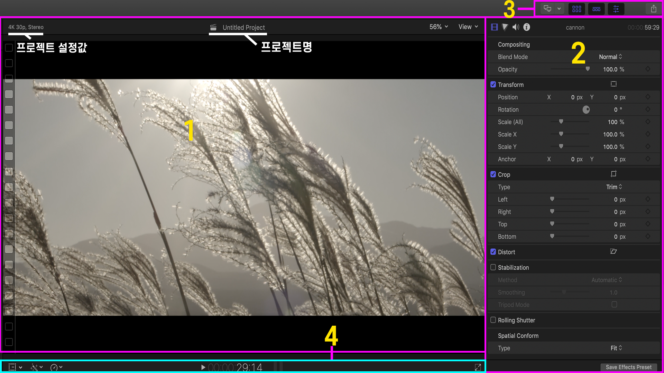664x373 pixels.
Task: Toggle the timeline display icon
Action: coord(596,9)
